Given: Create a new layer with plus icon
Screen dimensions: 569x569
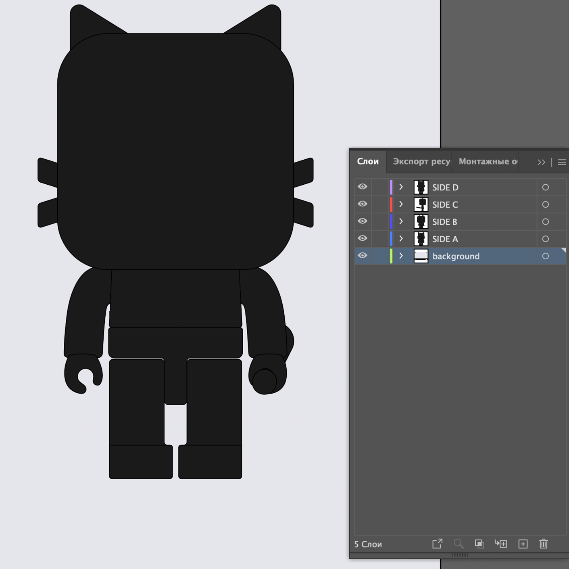Looking at the screenshot, I should [523, 544].
